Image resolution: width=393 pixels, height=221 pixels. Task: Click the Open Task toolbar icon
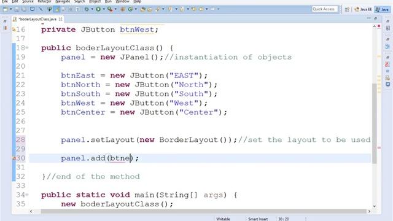pyautogui.click(x=150, y=9)
